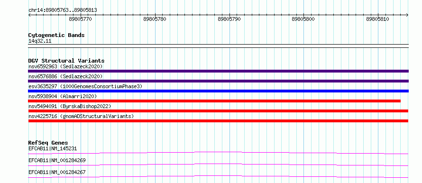This screenshot has width=422, height=183.
Task: Click the magenta intron line of NM_001284267
Action: tap(218, 176)
